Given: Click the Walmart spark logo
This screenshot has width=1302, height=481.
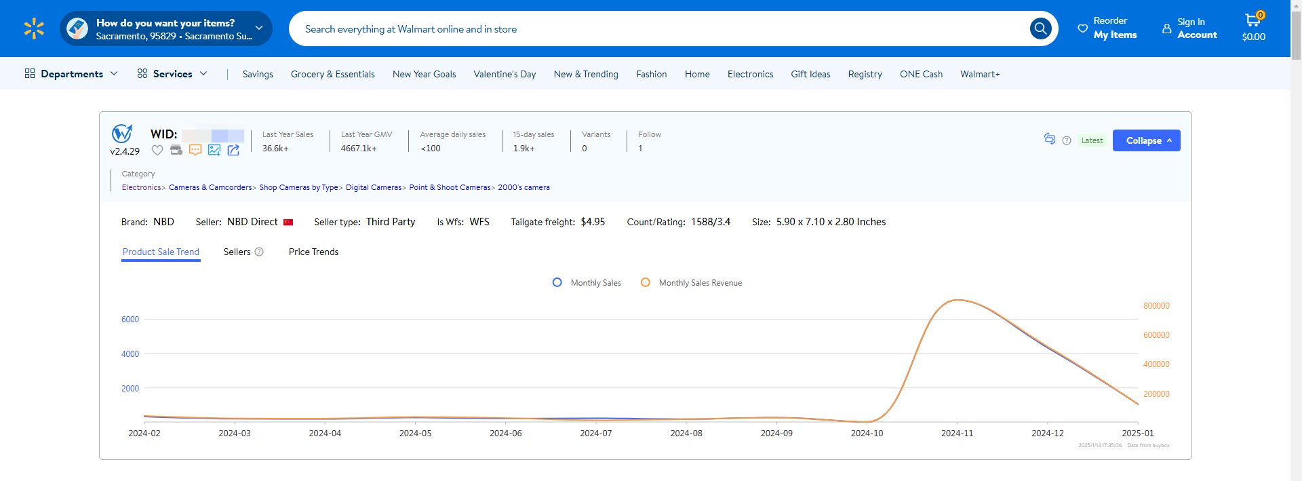Looking at the screenshot, I should (34, 28).
